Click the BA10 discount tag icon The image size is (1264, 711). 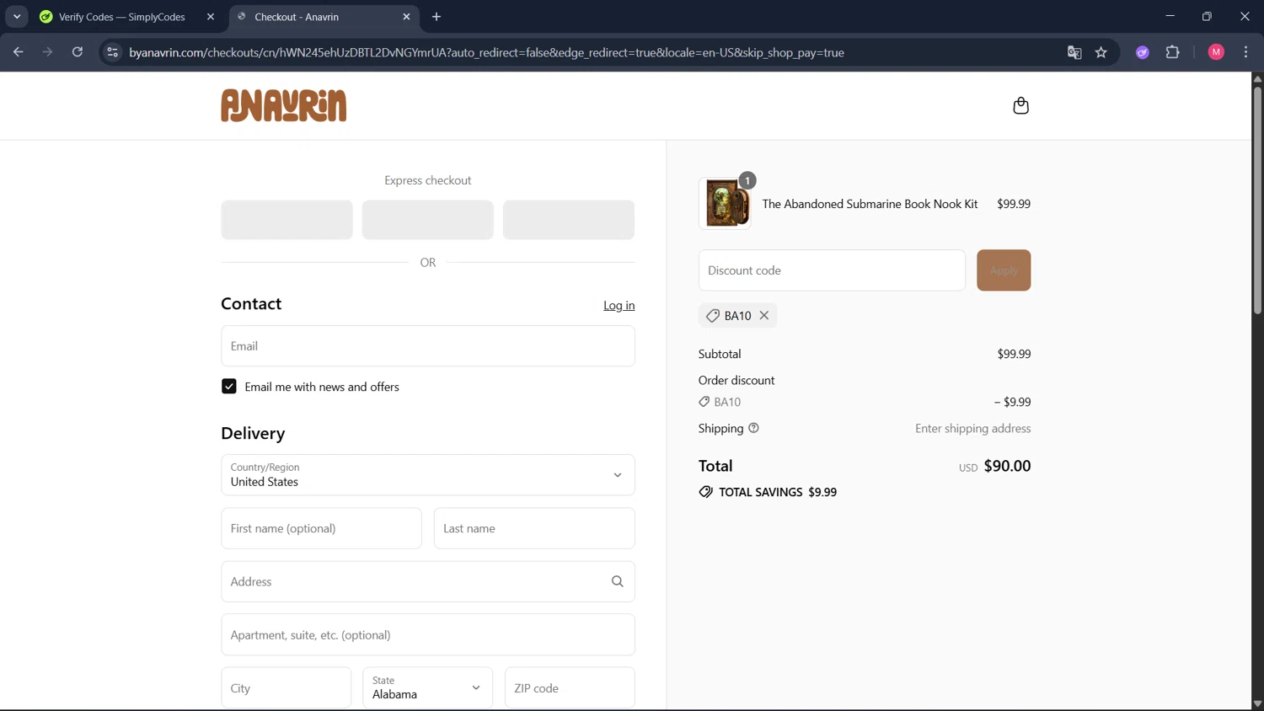click(x=713, y=316)
